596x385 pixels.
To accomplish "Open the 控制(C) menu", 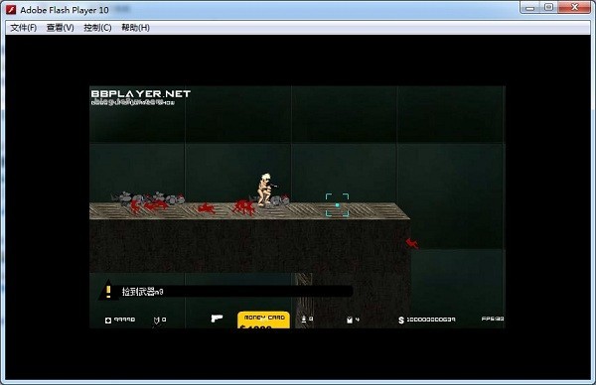I will pyautogui.click(x=97, y=28).
